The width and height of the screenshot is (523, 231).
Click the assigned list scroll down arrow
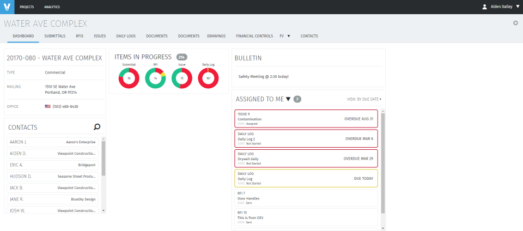(x=383, y=228)
